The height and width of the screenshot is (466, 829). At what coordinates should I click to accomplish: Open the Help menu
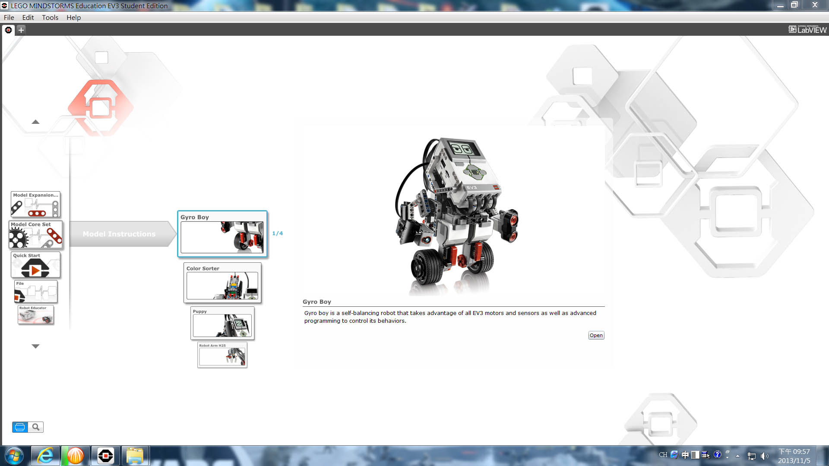click(74, 17)
